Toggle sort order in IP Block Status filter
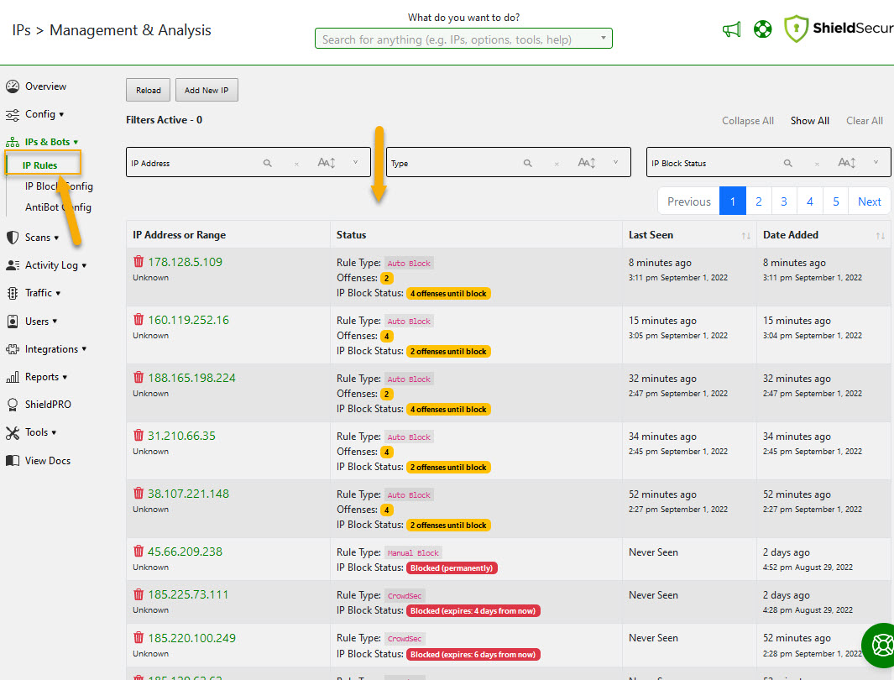 click(847, 163)
